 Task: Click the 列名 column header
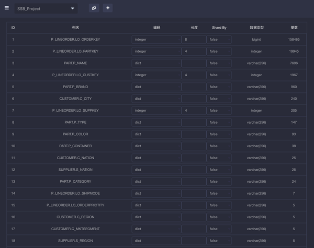(x=75, y=28)
